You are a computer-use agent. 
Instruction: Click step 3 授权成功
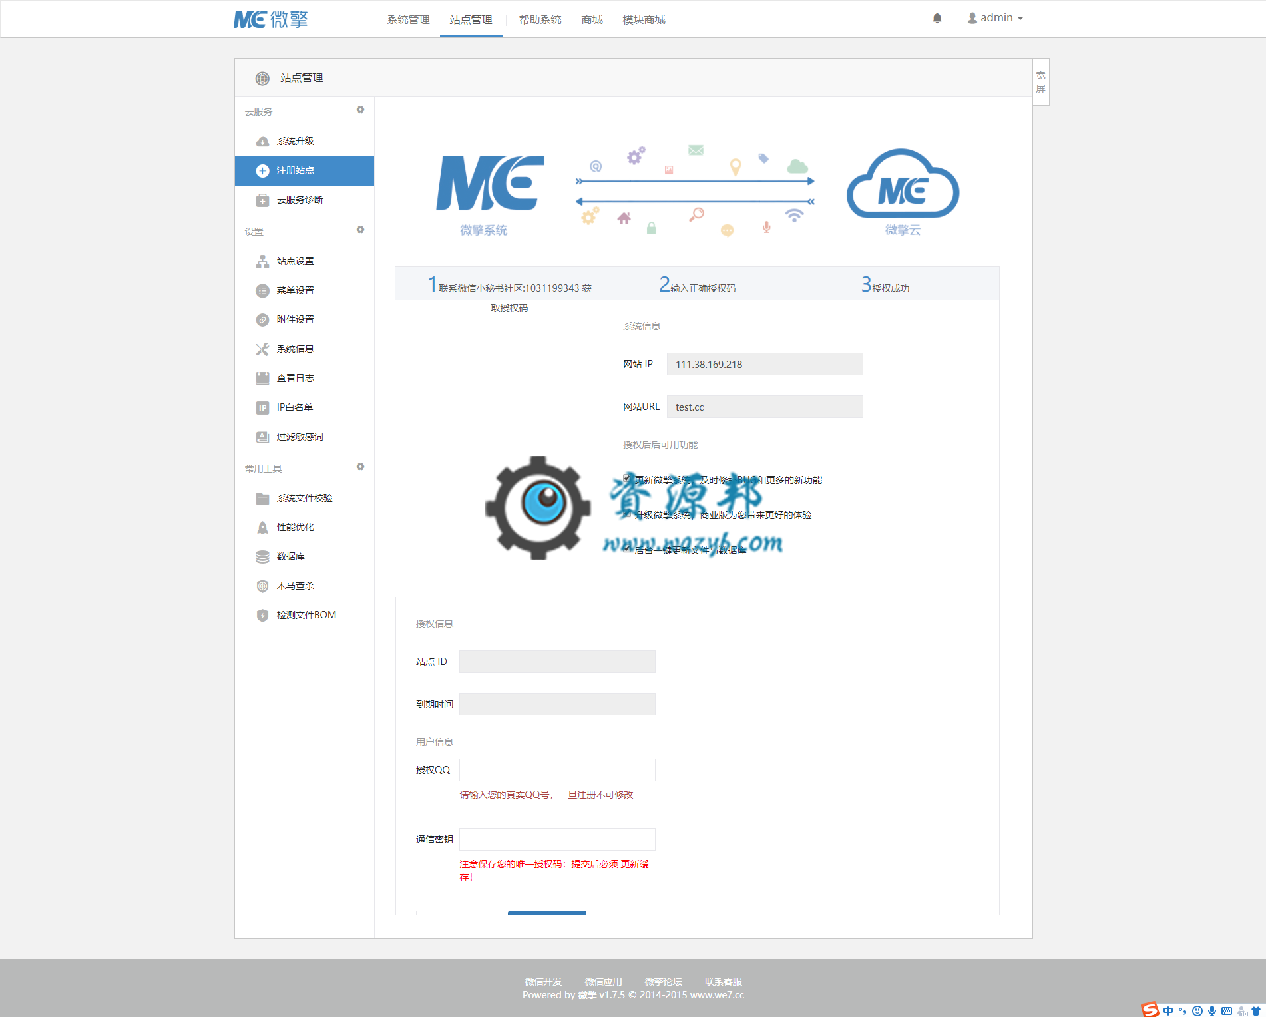[x=885, y=286]
